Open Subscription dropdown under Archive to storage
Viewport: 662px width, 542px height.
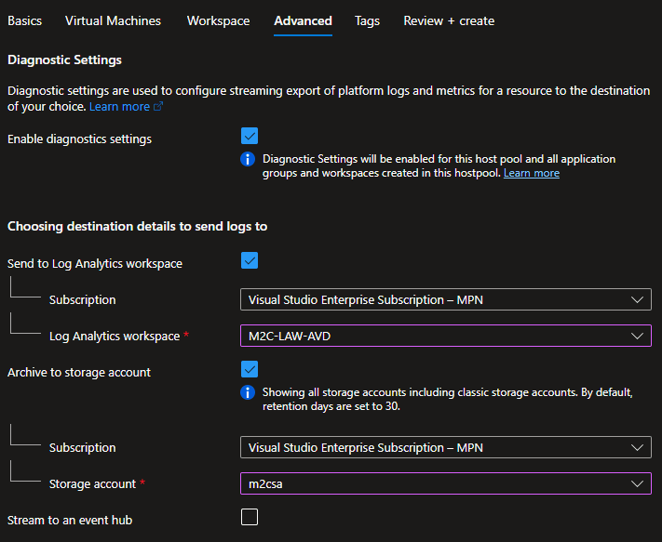(445, 447)
